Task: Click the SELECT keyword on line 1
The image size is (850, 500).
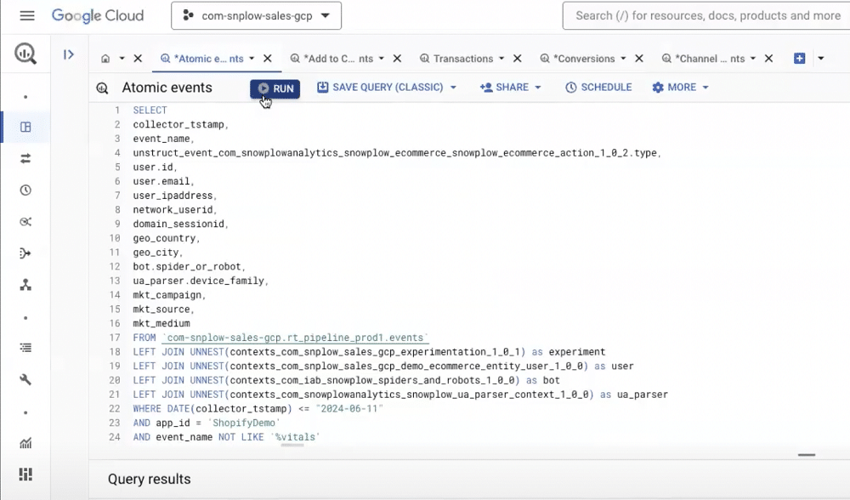Action: 150,110
